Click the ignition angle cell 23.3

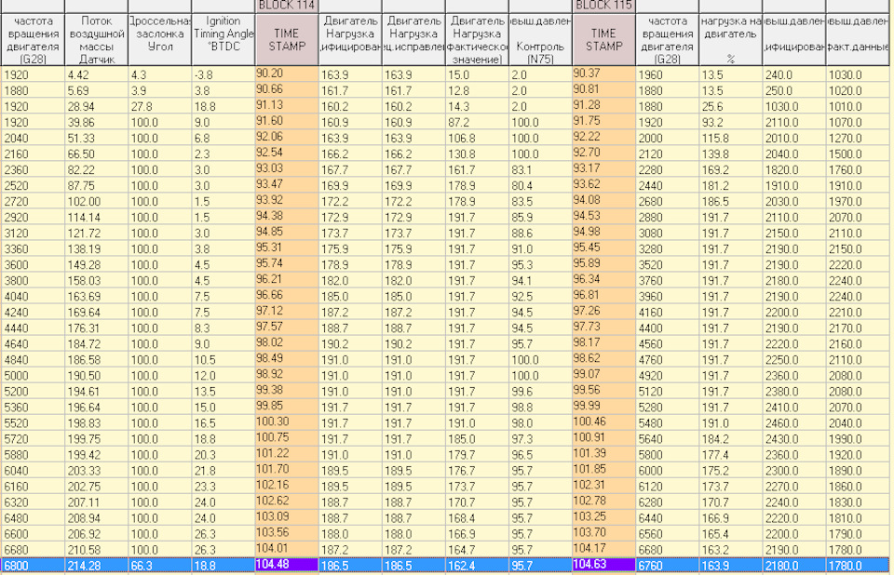point(223,487)
